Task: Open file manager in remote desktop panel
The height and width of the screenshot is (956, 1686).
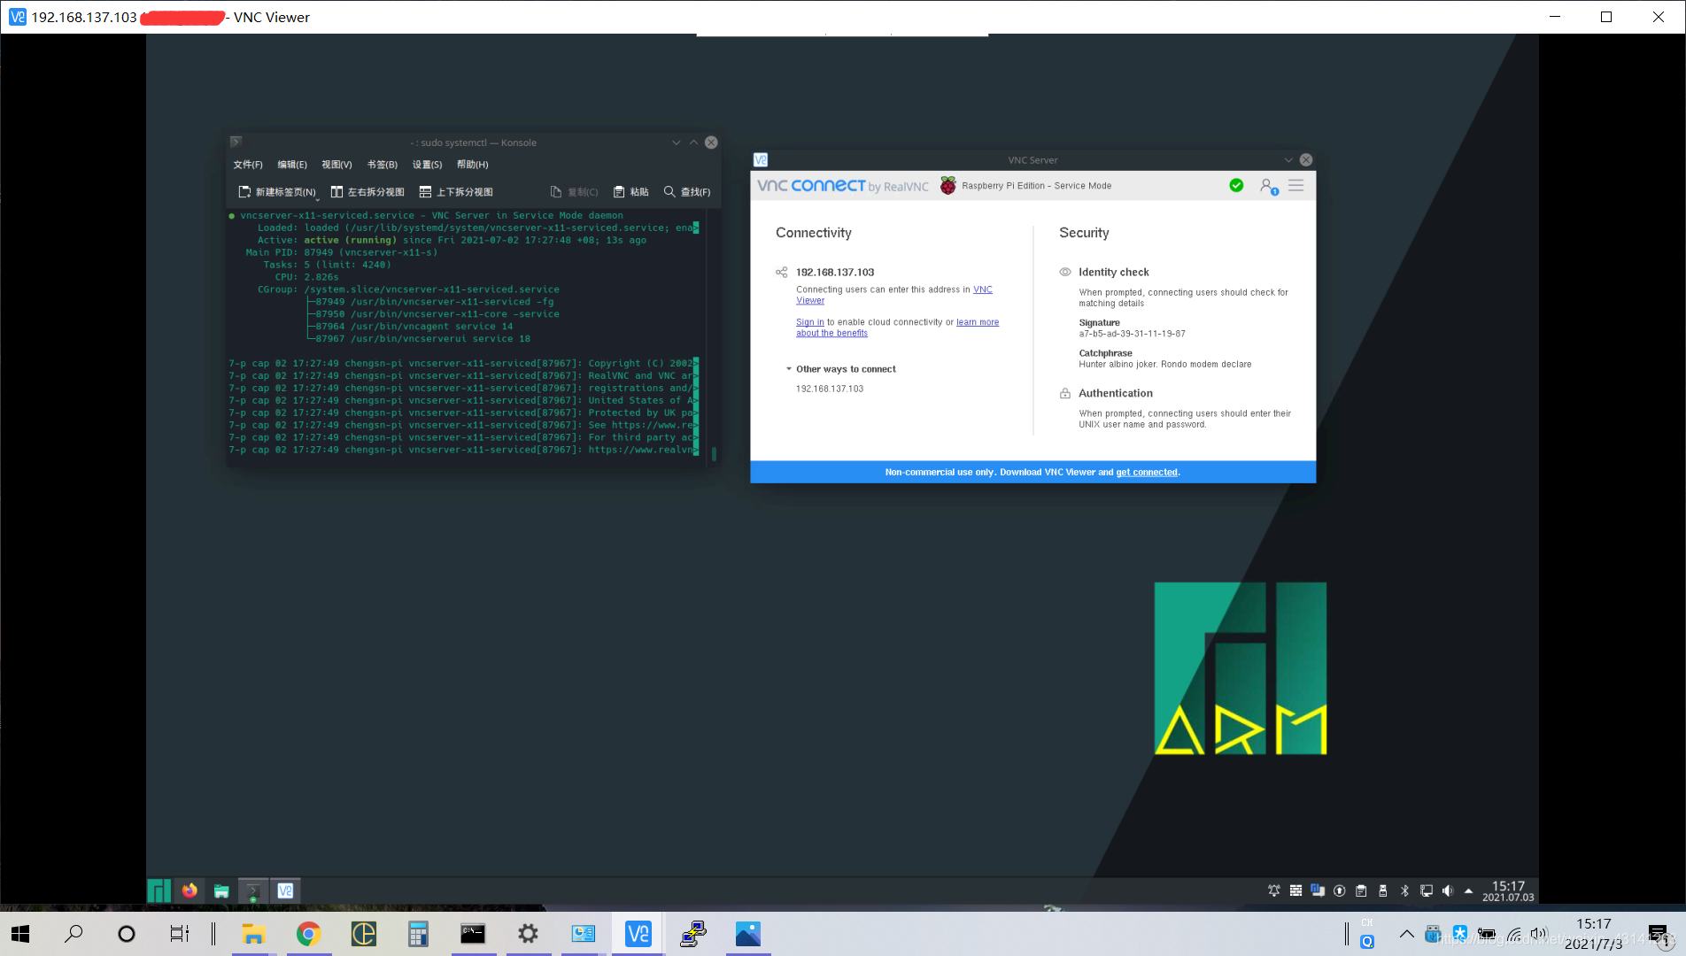Action: tap(221, 890)
